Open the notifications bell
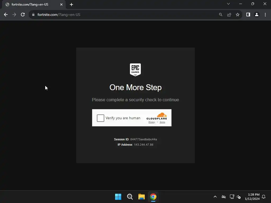This screenshot has width=271, height=203. click(264, 197)
